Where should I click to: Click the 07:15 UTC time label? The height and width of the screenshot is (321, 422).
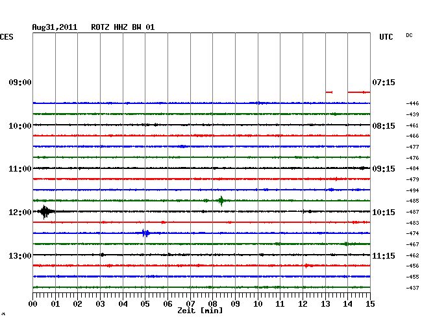[x=384, y=83]
